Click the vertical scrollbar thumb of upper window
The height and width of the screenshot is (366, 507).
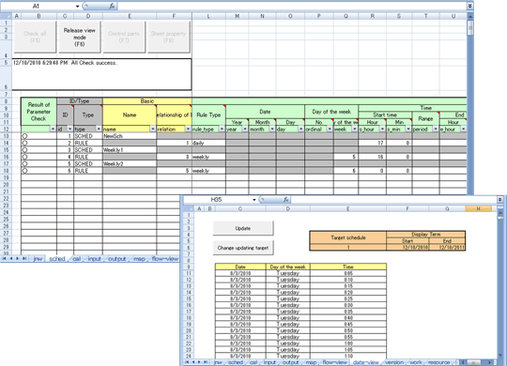pos(470,28)
